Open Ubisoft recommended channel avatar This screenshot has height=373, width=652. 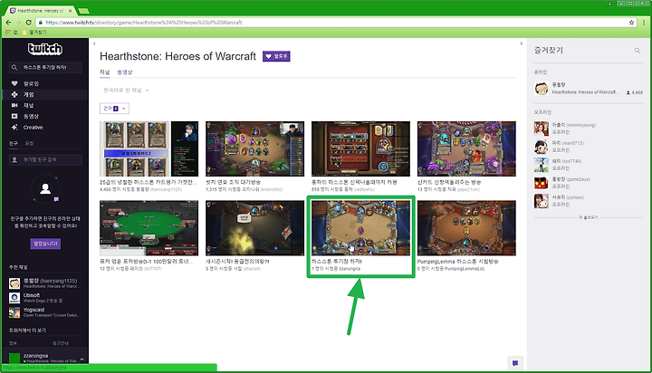pos(14,298)
